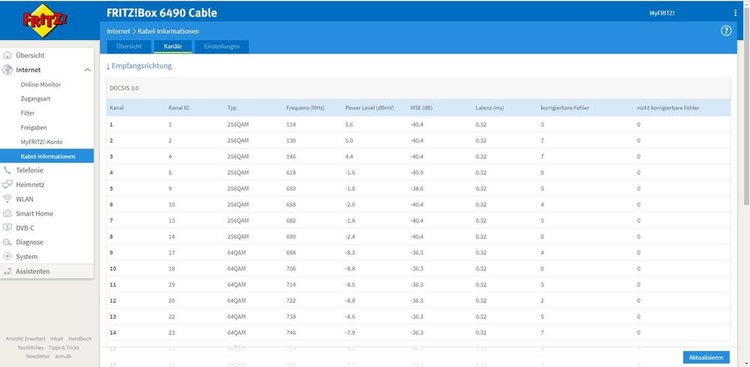Click the Assistenten wizard icon
Screen dimensions: 750x367
tap(8, 272)
